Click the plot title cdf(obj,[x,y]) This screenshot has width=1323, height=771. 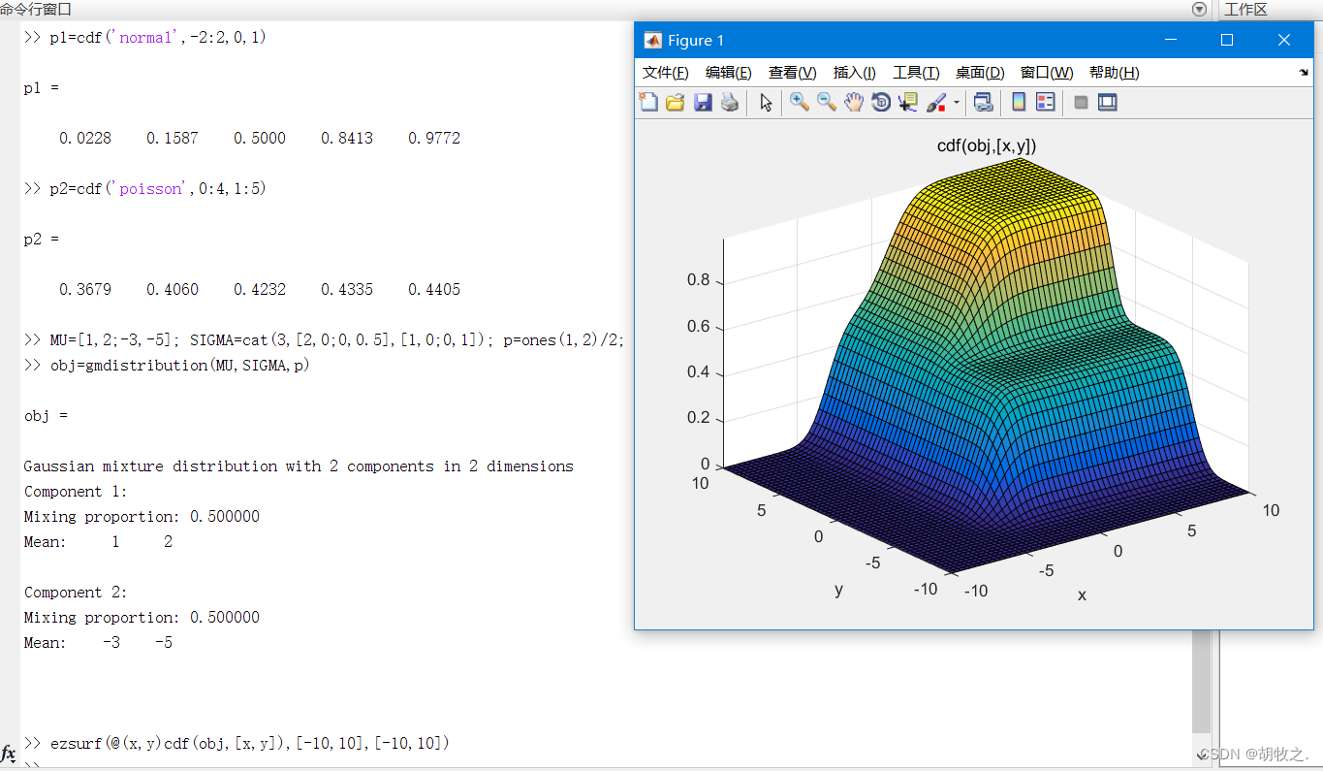point(987,146)
